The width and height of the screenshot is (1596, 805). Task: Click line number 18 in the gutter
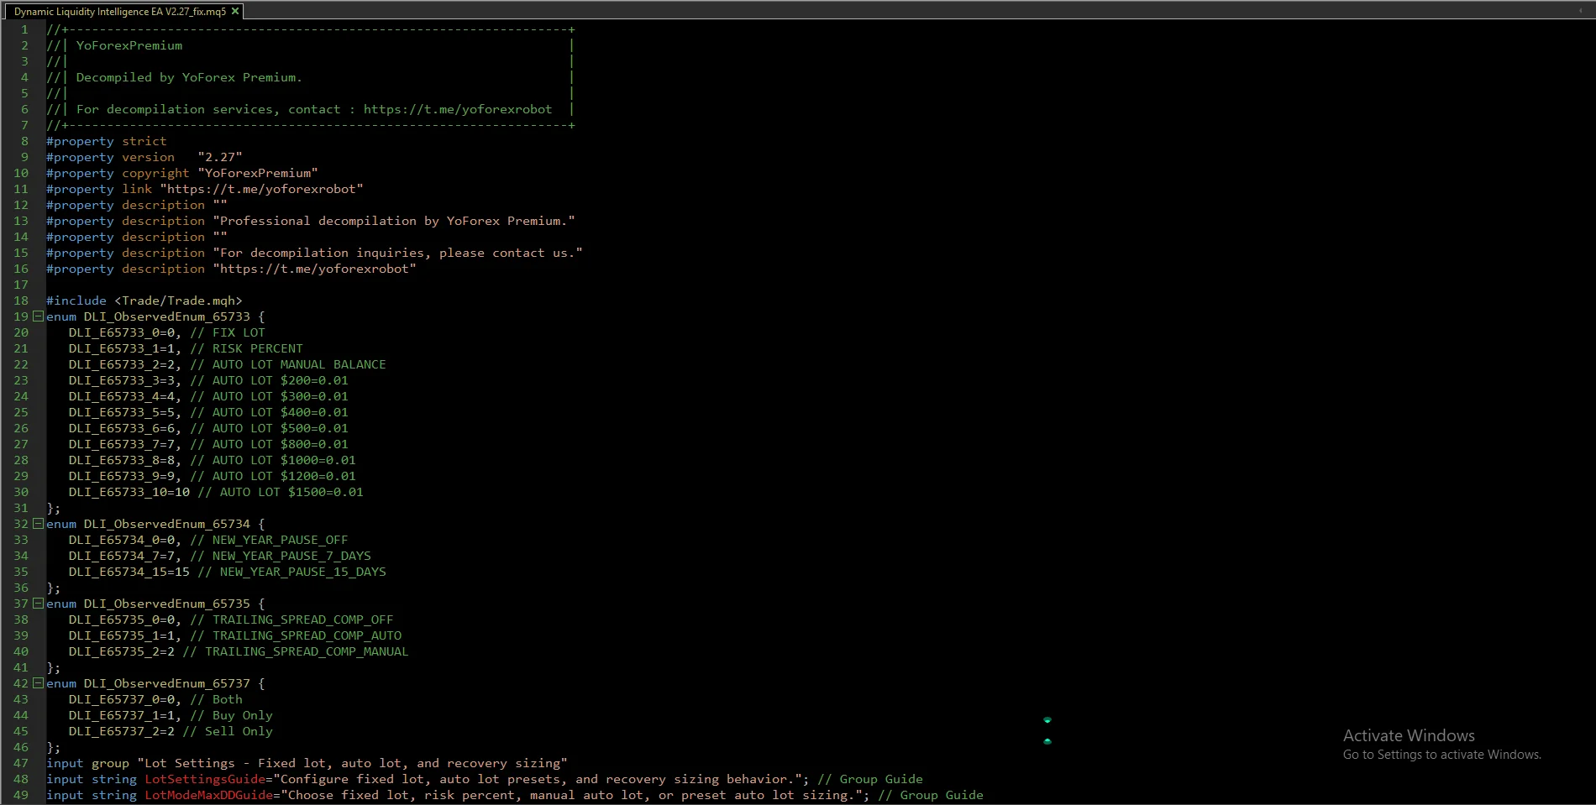21,301
